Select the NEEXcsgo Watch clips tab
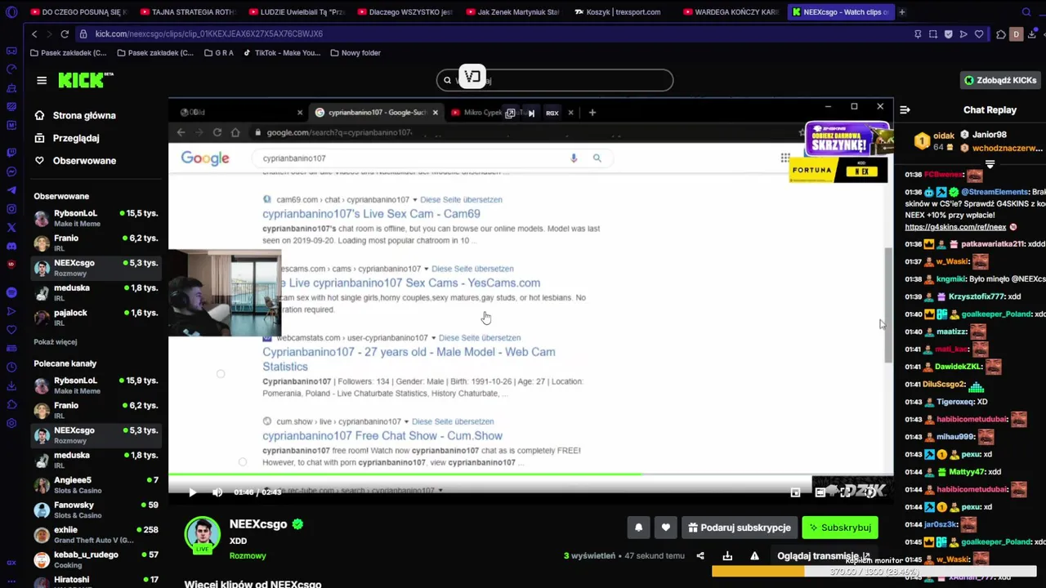The width and height of the screenshot is (1046, 588). (840, 12)
